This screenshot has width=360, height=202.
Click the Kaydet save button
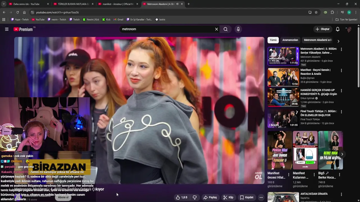point(247,198)
